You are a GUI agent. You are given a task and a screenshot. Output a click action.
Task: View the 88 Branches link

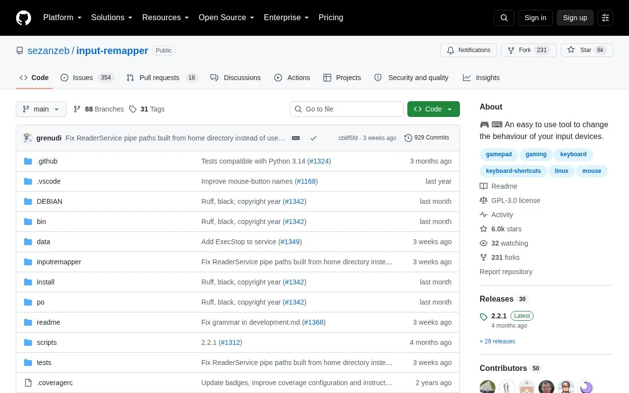pos(98,109)
